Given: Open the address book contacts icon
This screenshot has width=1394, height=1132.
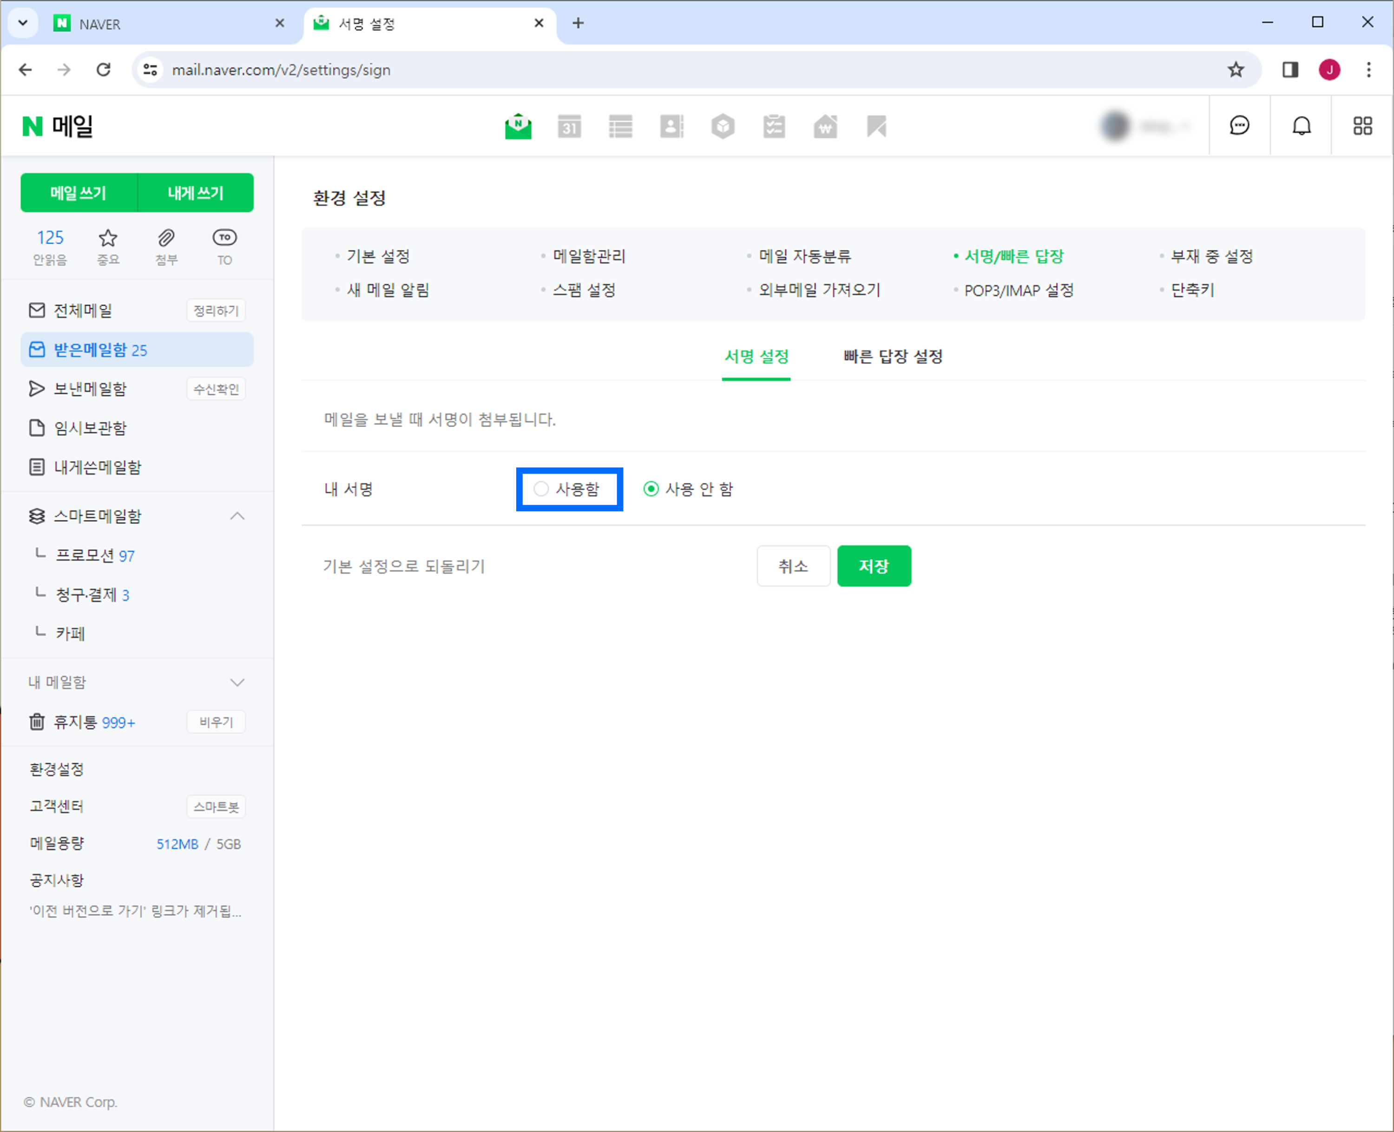Looking at the screenshot, I should 671,126.
